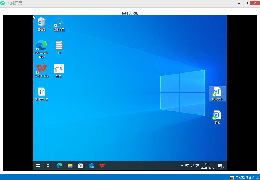The width and height of the screenshot is (260, 180).
Task: Click 重新选择客户端 to reselect client
Action: point(244,178)
